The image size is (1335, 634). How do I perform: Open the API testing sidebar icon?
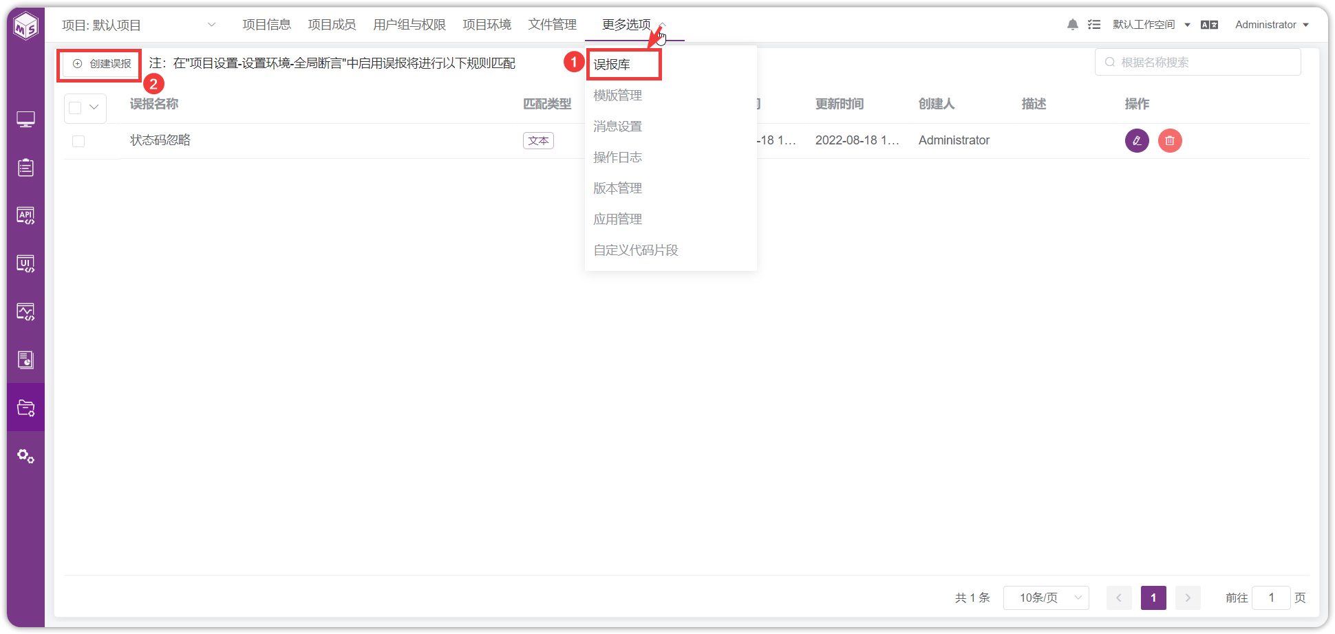click(25, 216)
